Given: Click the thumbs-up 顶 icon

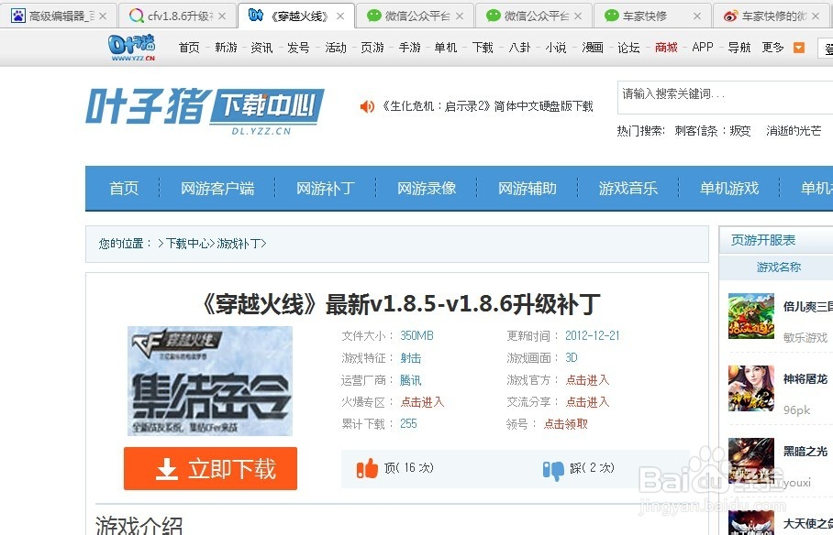Looking at the screenshot, I should tap(367, 468).
